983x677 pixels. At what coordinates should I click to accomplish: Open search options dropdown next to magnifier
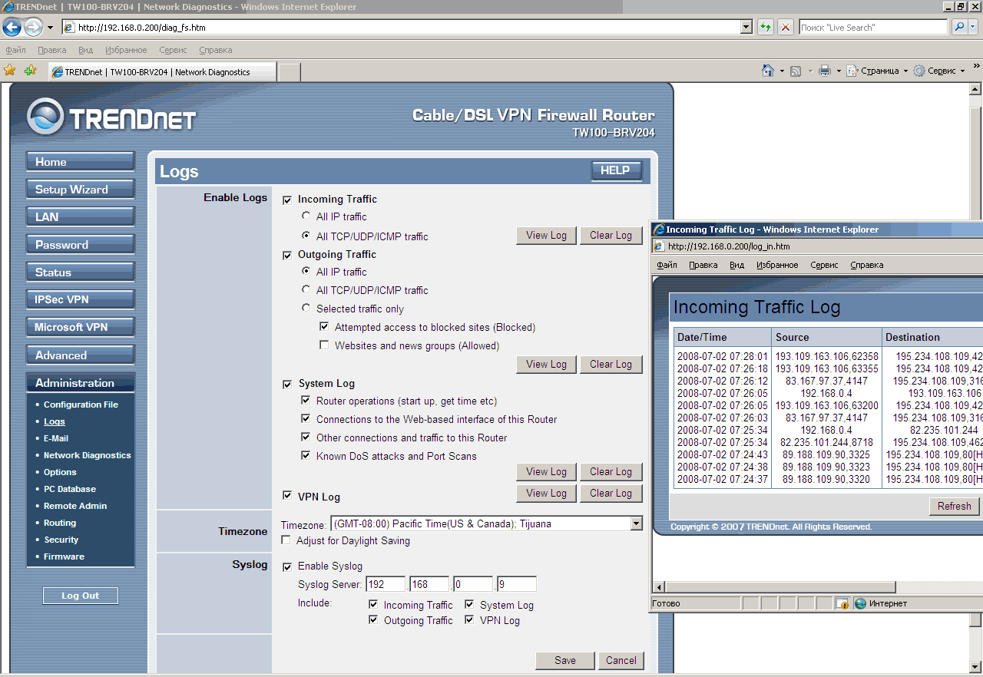974,28
